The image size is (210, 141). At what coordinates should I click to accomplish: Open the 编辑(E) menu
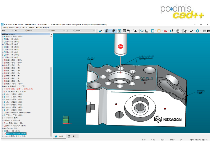pos(12,28)
